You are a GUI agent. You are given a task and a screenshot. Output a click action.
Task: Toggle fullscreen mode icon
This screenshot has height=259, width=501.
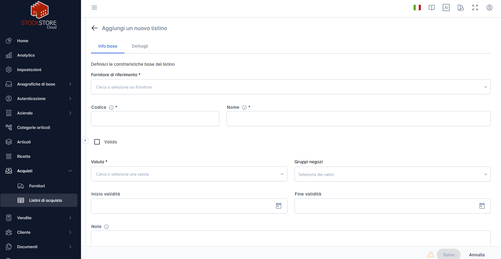[475, 8]
